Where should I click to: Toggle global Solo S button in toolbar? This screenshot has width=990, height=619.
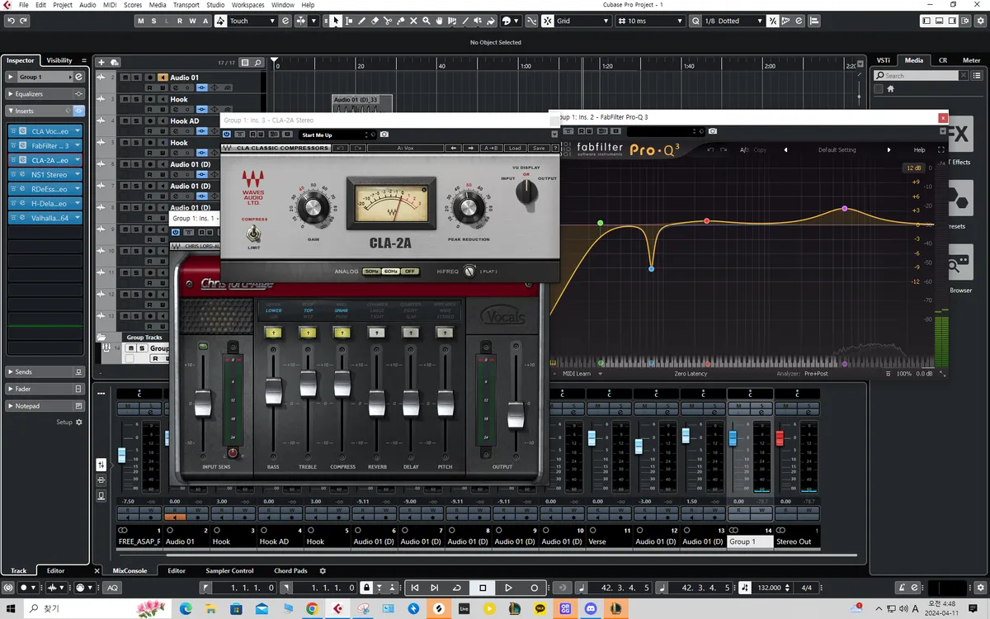coord(154,21)
